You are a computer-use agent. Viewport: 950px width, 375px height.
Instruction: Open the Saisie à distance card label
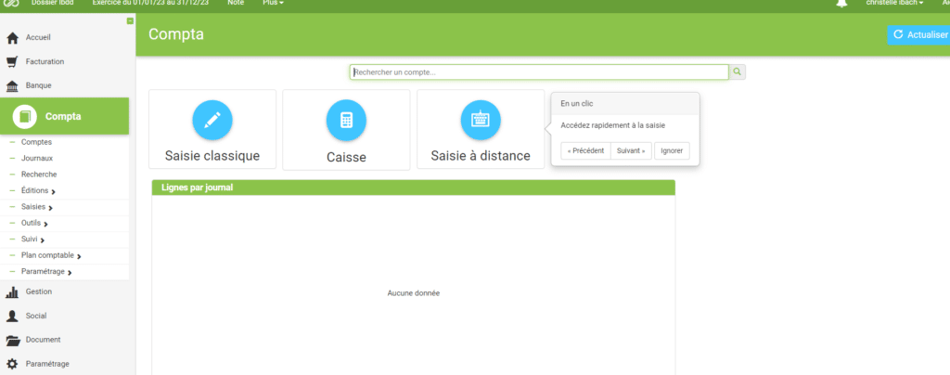click(x=481, y=156)
